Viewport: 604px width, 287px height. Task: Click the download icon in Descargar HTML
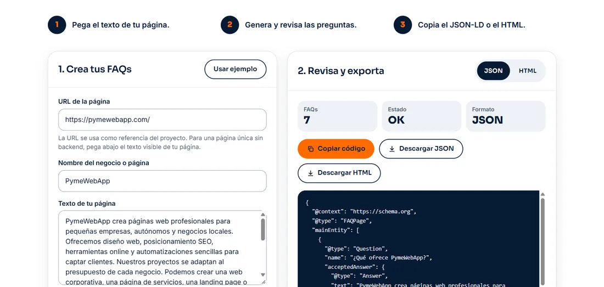[310, 173]
